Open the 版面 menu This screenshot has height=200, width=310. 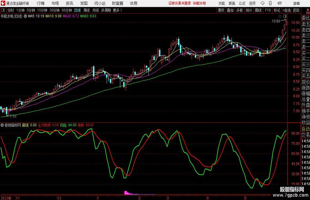[232, 3]
